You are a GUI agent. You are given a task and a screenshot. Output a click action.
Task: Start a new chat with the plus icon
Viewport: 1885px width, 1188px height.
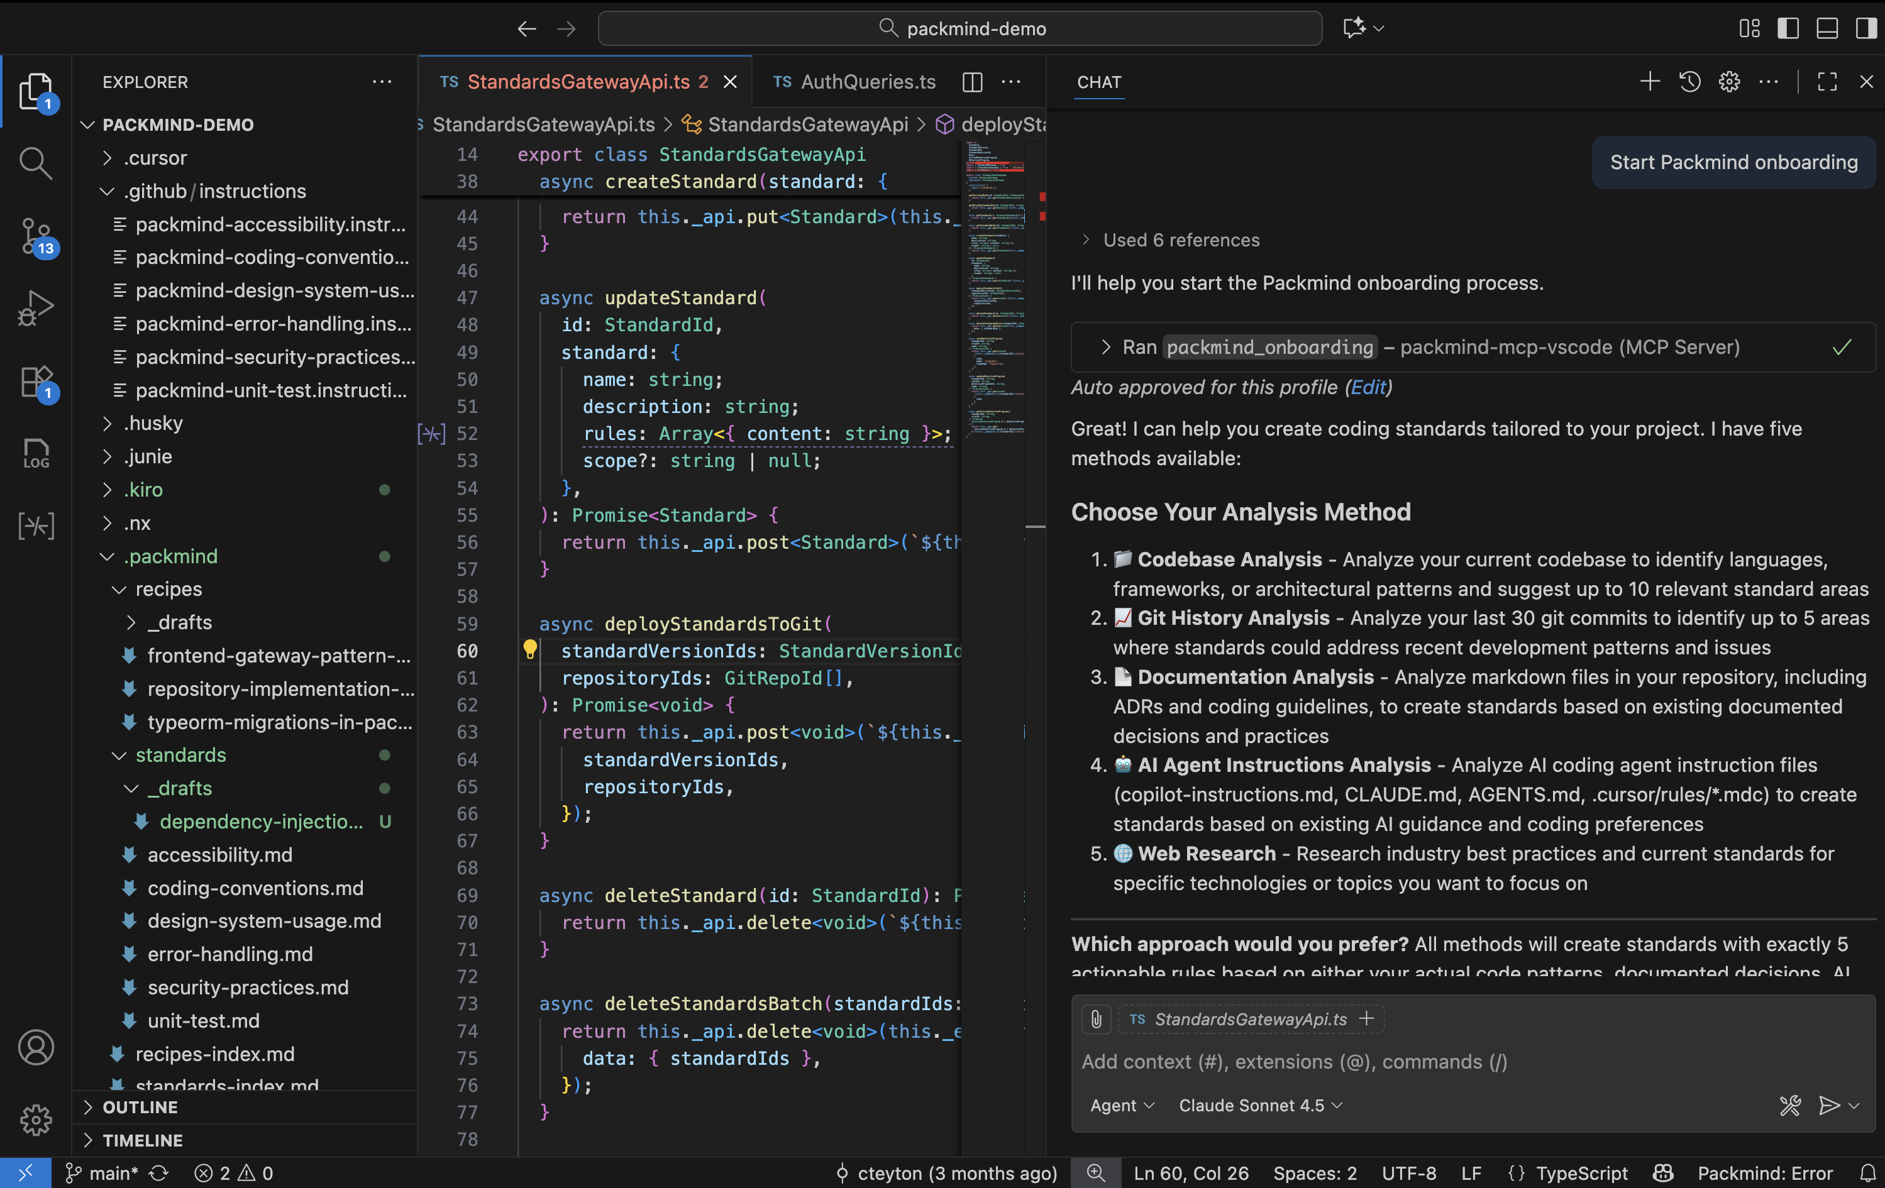(1649, 81)
